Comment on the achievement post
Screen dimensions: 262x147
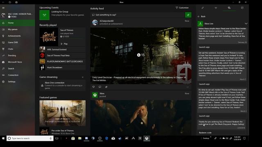pos(100,87)
